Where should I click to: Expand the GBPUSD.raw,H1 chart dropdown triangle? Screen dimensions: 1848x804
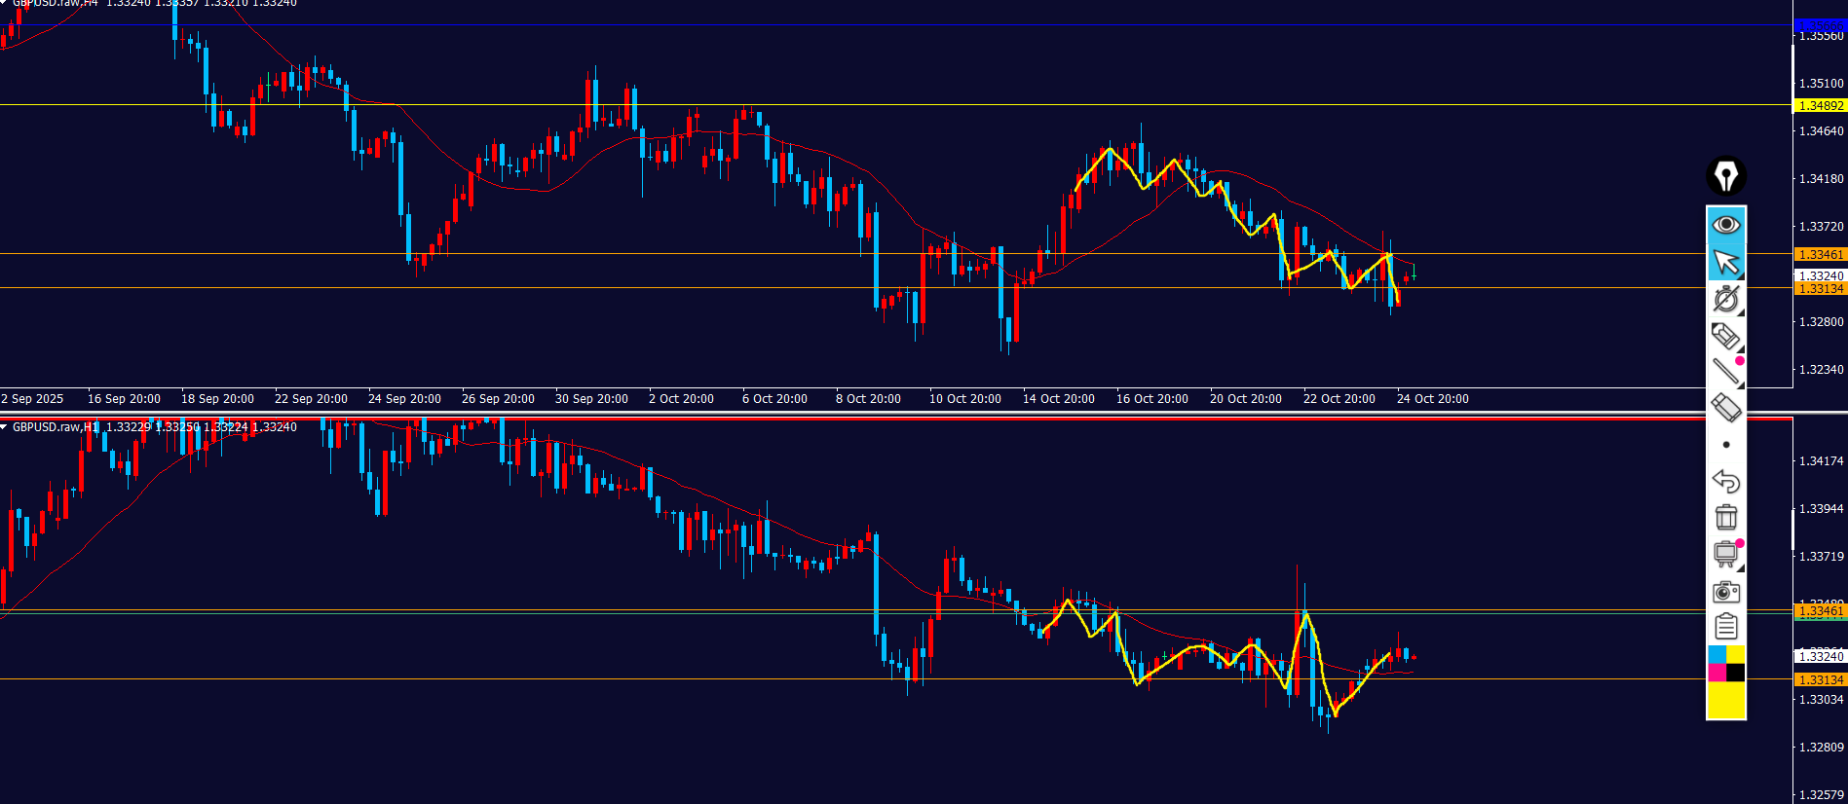click(5, 427)
